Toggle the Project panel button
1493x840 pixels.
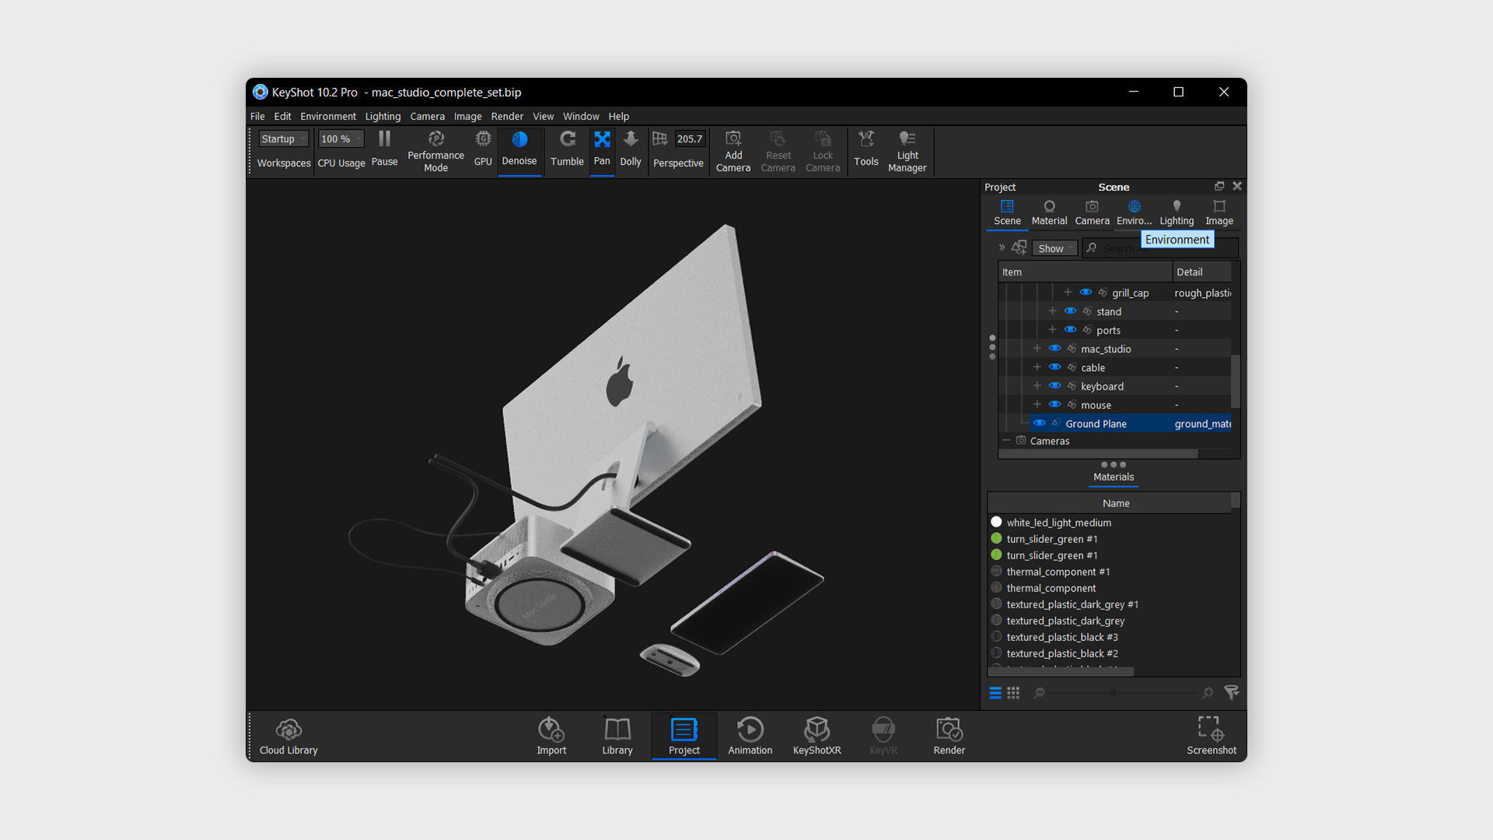pyautogui.click(x=684, y=736)
